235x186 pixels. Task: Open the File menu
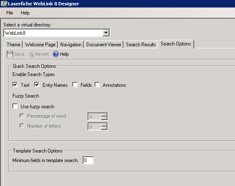point(9,13)
